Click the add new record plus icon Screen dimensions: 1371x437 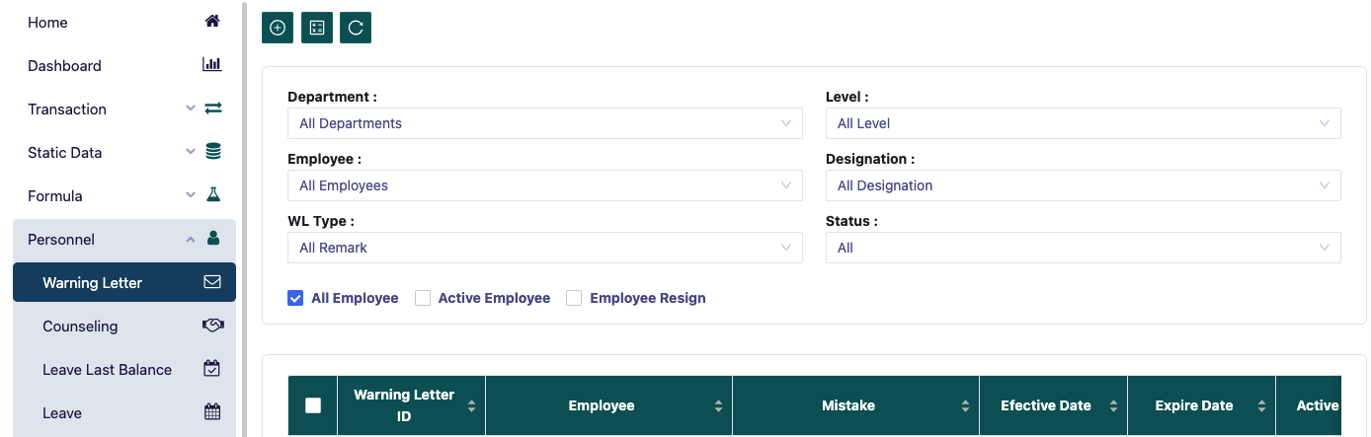coord(278,28)
